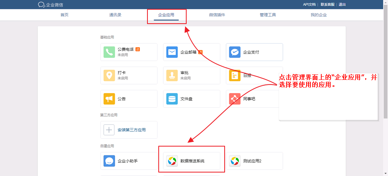388x176 pixels.
Task: Open the 文件盘 disk stack icon
Action: (172, 98)
